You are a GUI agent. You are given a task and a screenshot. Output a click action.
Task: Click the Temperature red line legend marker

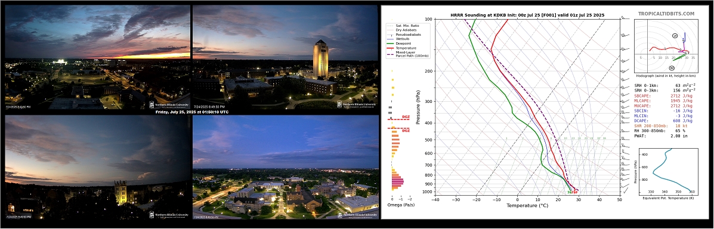click(390, 48)
